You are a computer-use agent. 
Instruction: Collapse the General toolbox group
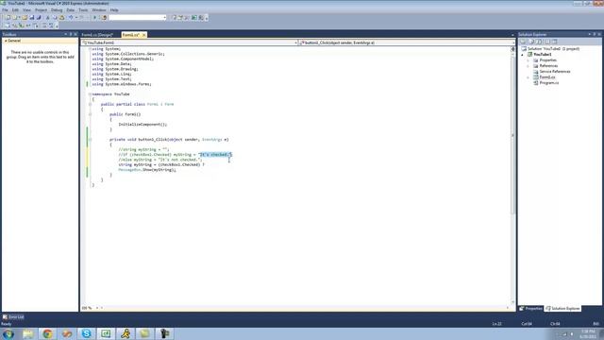click(6, 41)
